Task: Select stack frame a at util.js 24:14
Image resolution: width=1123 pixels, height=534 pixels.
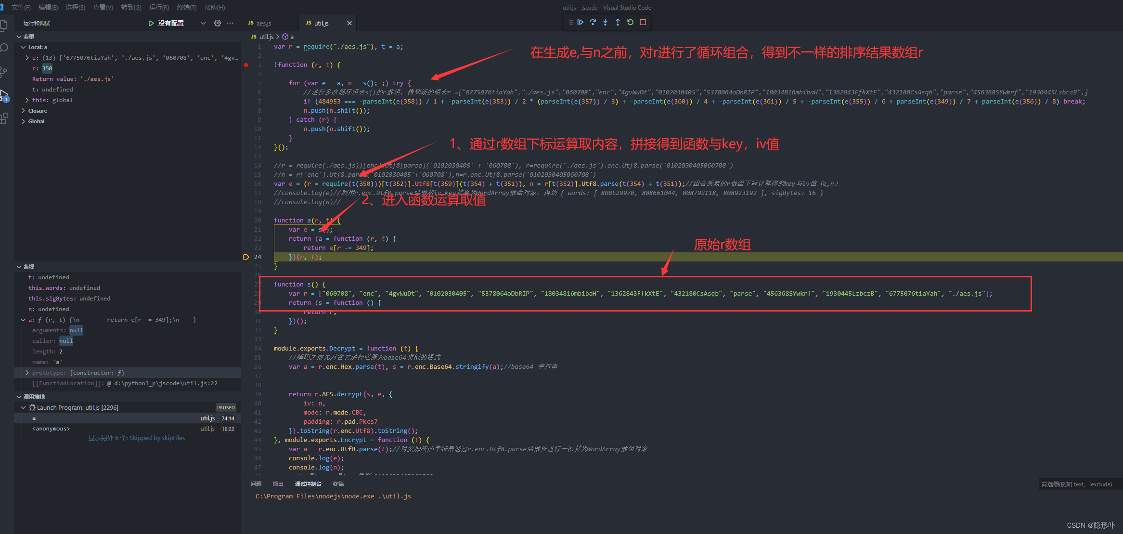Action: pyautogui.click(x=128, y=418)
